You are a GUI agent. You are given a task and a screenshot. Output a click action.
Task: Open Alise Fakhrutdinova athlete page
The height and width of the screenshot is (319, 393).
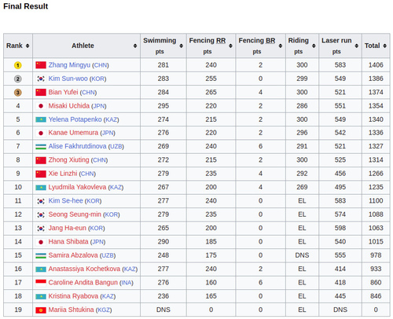77,146
